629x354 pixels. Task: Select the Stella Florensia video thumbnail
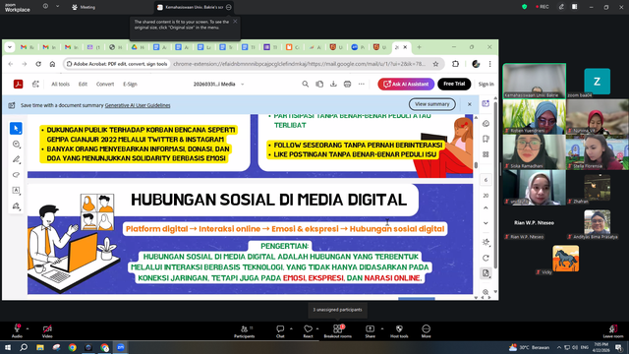point(597,152)
